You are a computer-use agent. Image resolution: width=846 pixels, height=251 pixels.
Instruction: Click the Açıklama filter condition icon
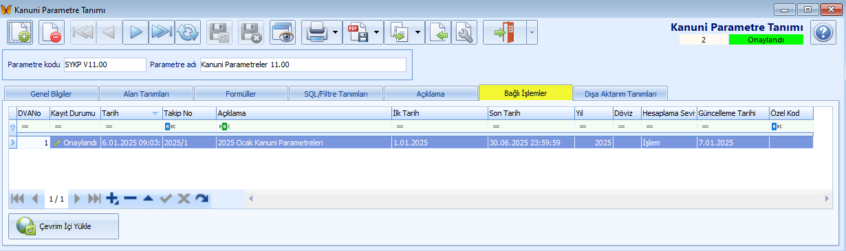(224, 127)
